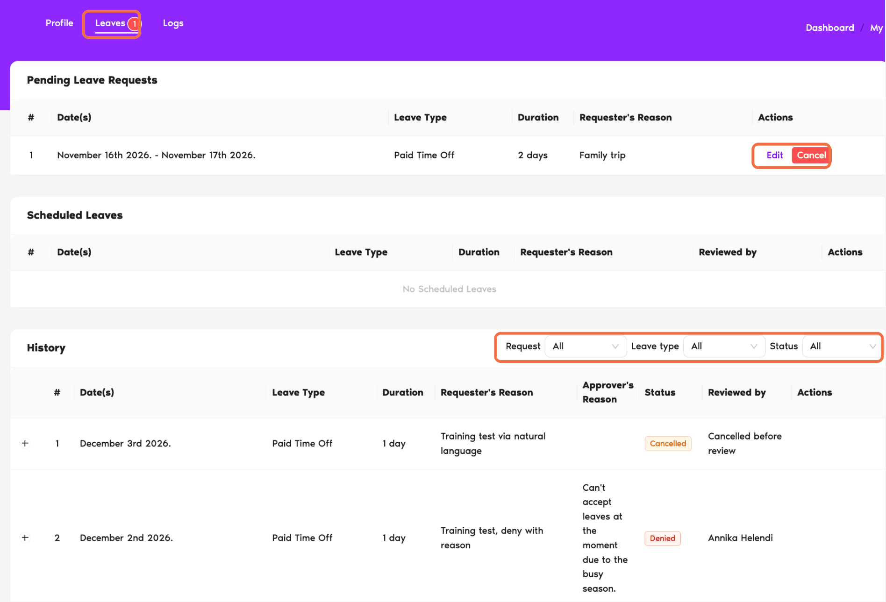This screenshot has width=886, height=602.
Task: Expand the December 2nd 2026 history row
Action: pos(25,538)
